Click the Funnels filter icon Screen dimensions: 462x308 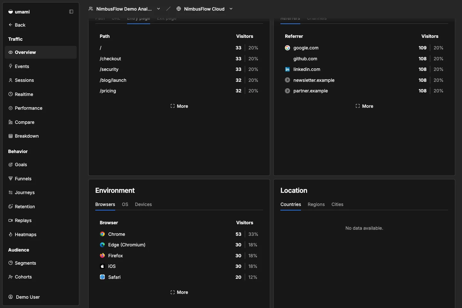point(11,178)
